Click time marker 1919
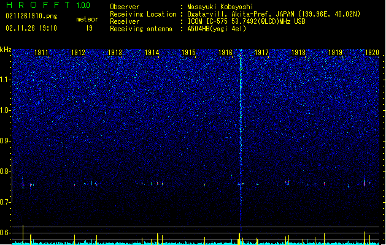 tap(335, 53)
